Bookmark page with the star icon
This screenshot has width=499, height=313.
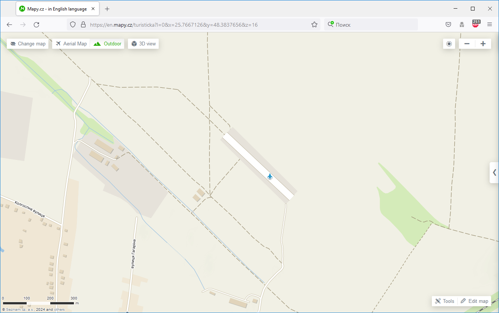(314, 25)
